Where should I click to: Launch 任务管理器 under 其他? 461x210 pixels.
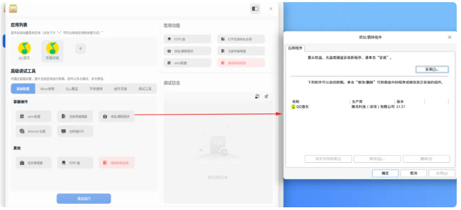[x=33, y=163]
